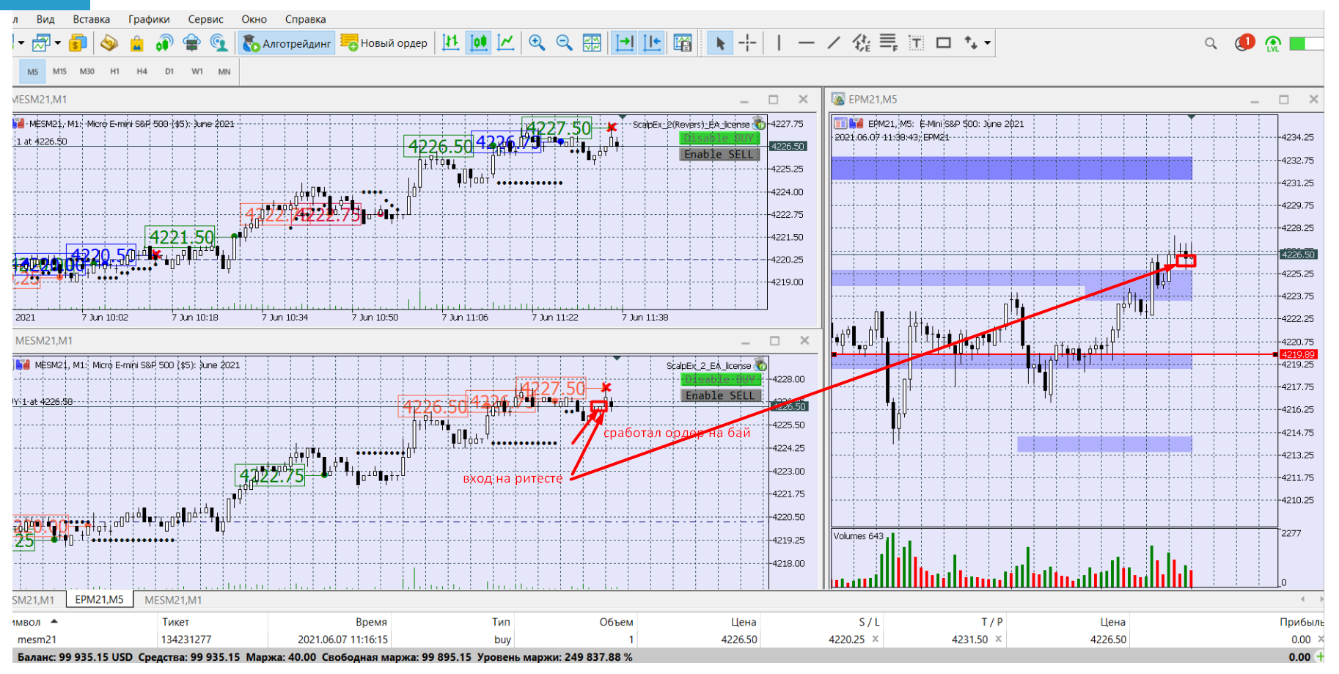
Task: Open the Сервис menu
Action: pyautogui.click(x=205, y=20)
